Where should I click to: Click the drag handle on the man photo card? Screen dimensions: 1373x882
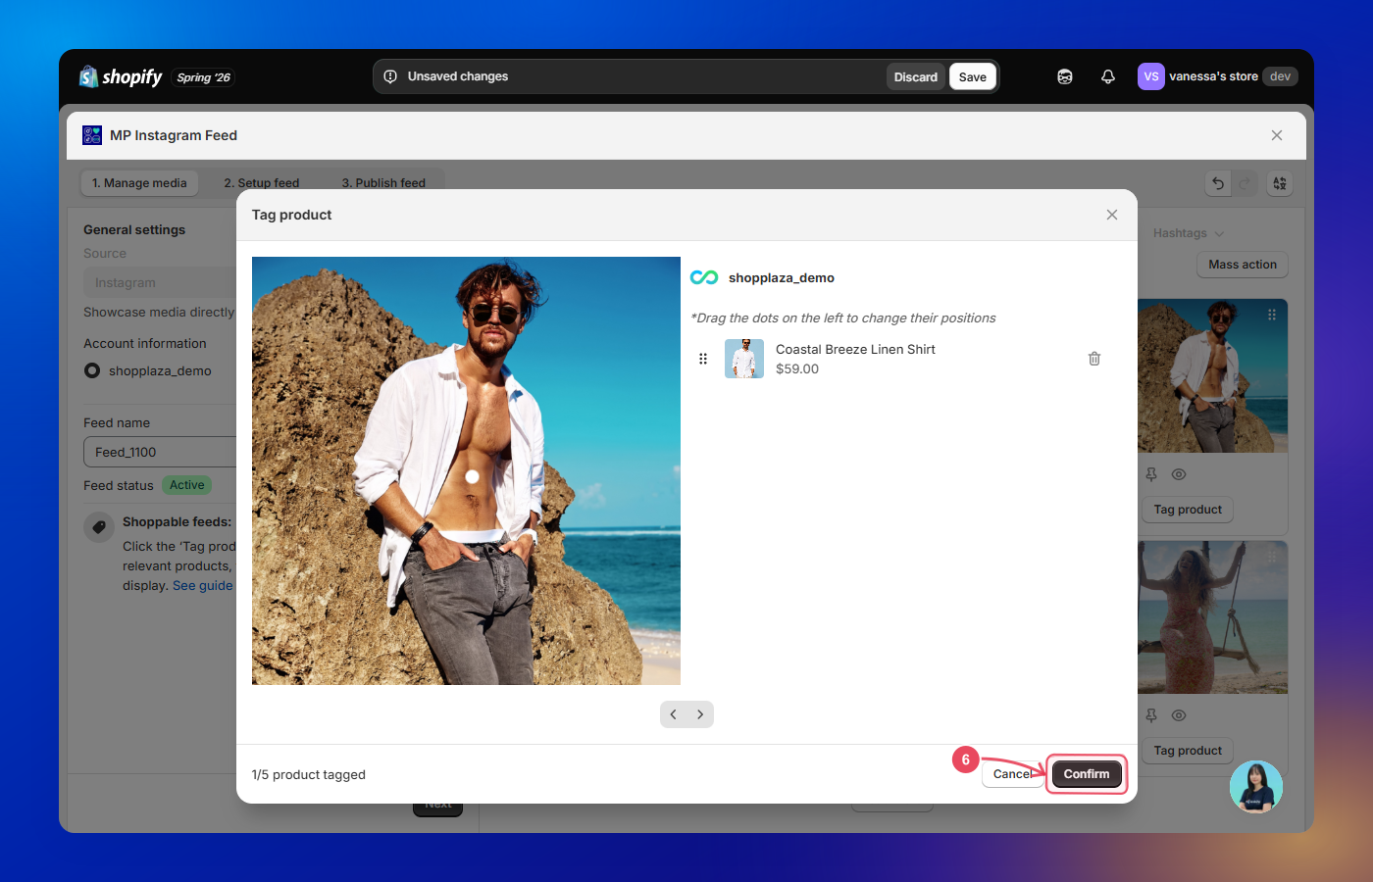click(x=1272, y=315)
